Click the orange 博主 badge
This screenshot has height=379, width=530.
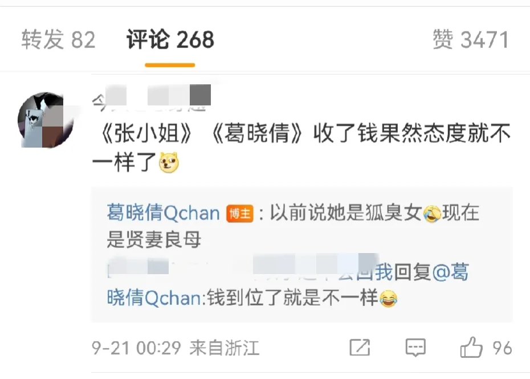[240, 214]
